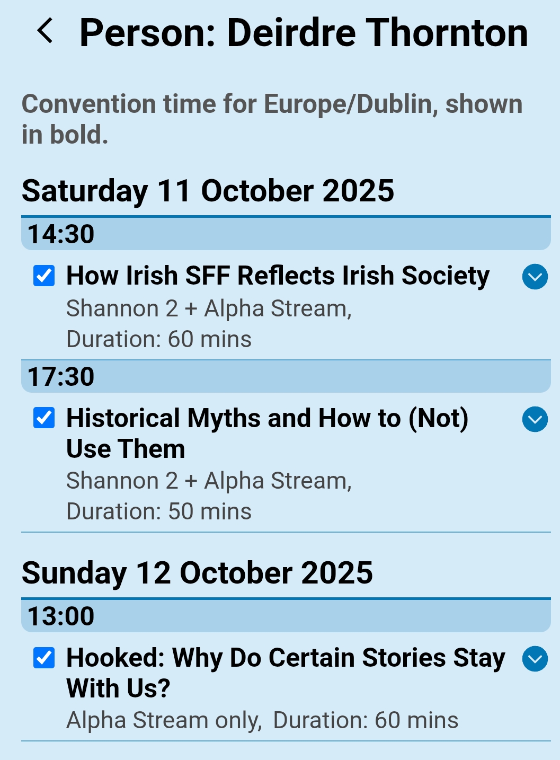Open the How Irish SFF Reflects Irish Society title
The height and width of the screenshot is (760, 560).
(278, 276)
